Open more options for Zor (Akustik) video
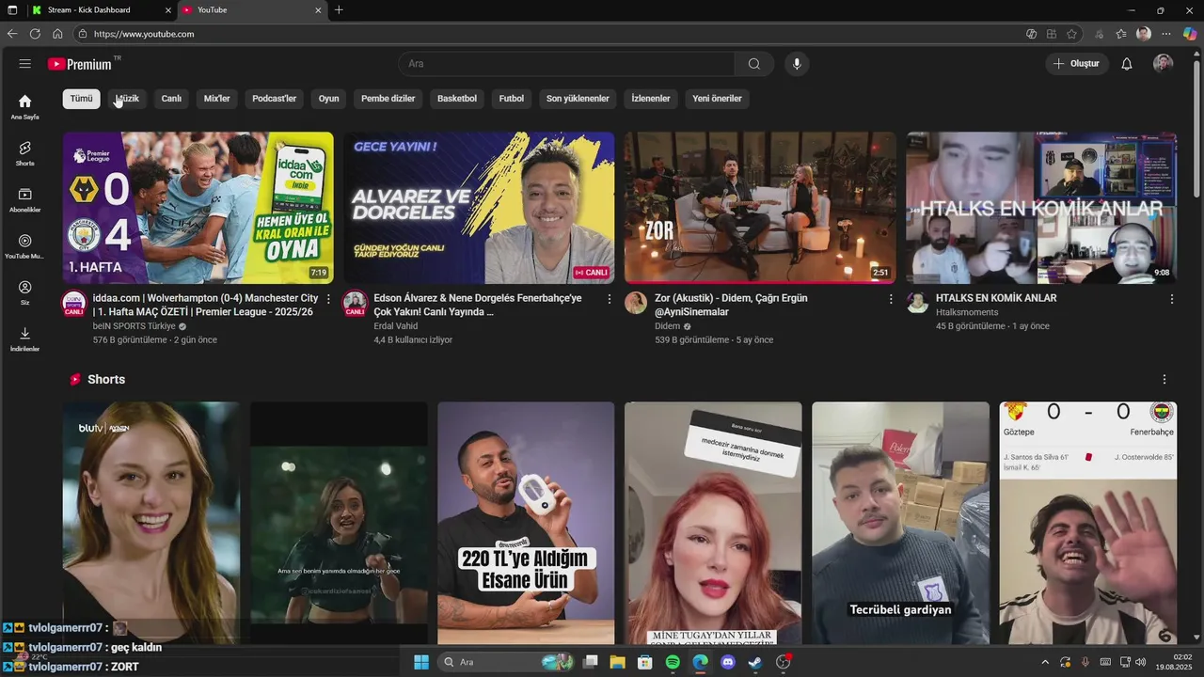 891,299
